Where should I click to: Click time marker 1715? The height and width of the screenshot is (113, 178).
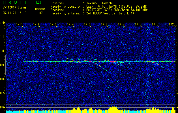pos(87,24)
